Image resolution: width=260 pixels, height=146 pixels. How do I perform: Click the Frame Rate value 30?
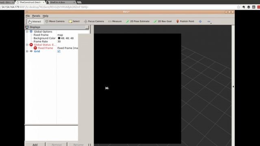pyautogui.click(x=59, y=41)
